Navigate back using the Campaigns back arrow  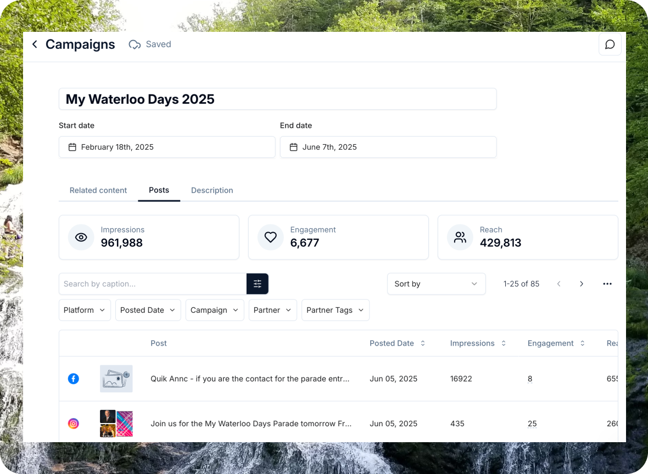(x=35, y=44)
